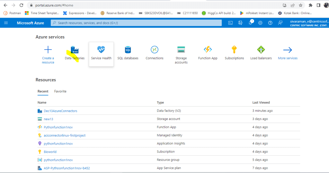
Task: Switch to the Favorite resources tab
Action: click(x=60, y=91)
